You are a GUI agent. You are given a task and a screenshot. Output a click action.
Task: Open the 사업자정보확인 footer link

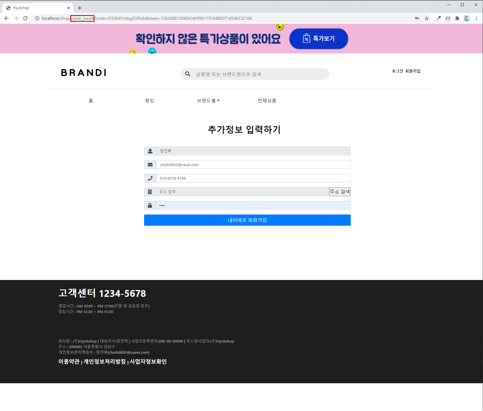(148, 362)
